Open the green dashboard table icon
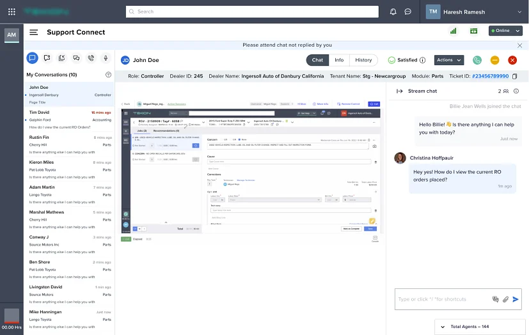 [474, 31]
